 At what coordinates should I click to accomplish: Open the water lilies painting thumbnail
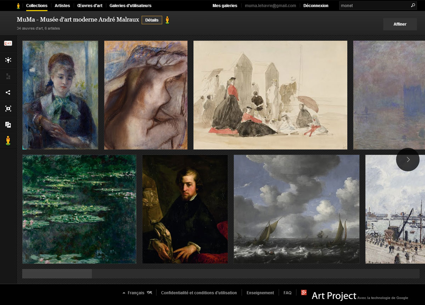pos(79,209)
